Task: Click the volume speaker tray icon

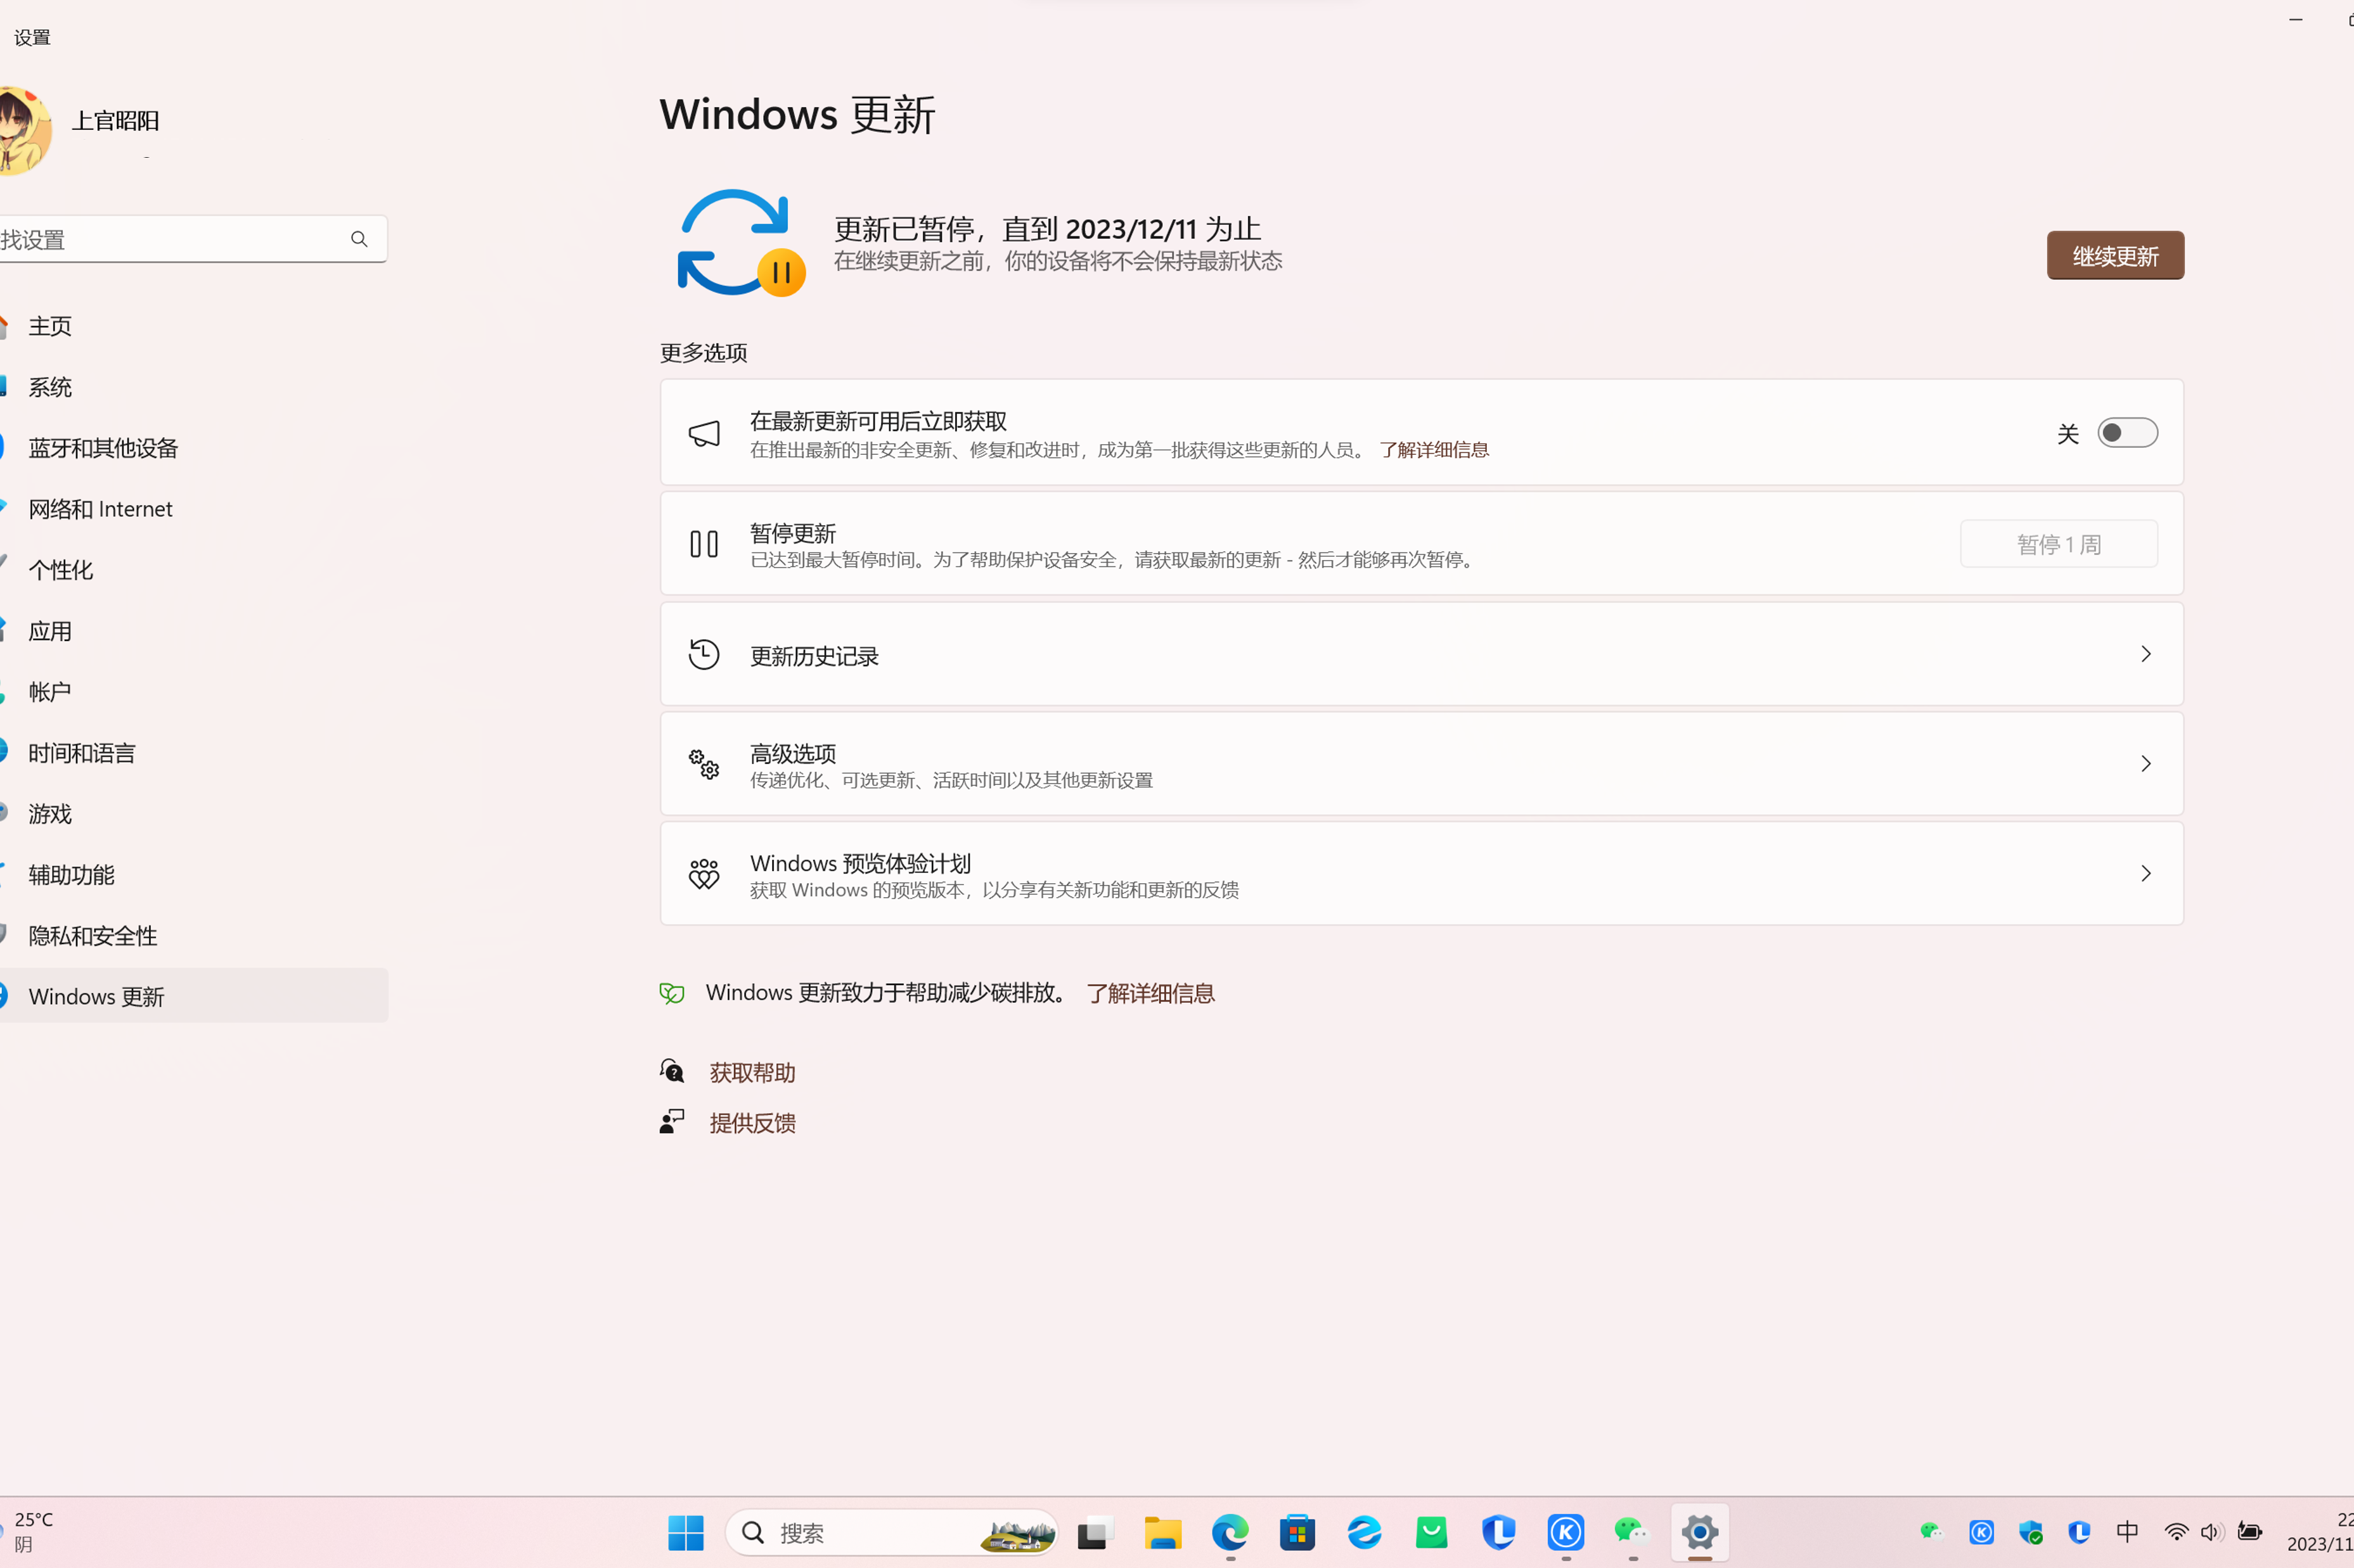Action: pyautogui.click(x=2211, y=1531)
